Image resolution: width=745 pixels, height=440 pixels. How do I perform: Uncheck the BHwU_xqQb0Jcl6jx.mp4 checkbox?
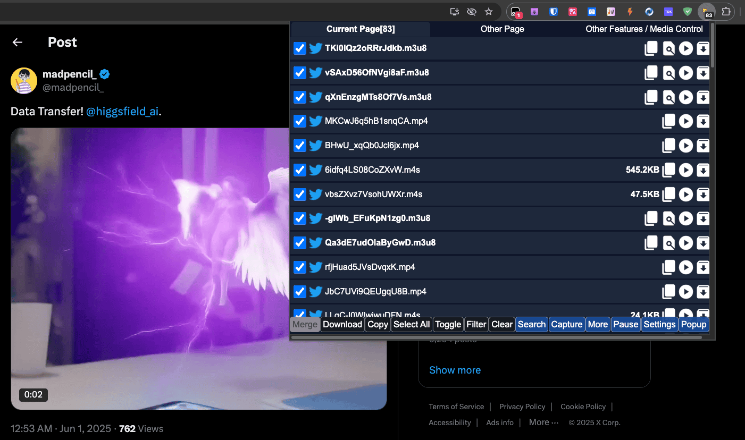point(300,146)
